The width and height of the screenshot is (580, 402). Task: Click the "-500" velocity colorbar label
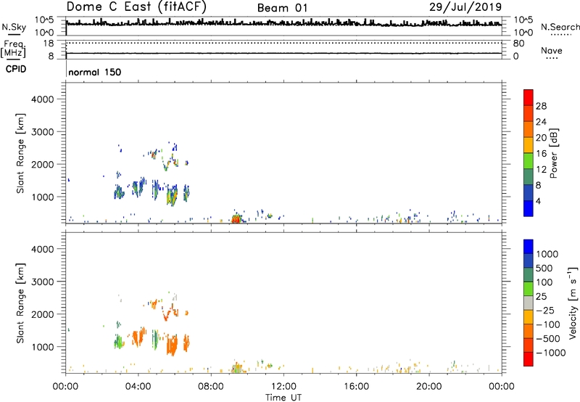click(548, 339)
